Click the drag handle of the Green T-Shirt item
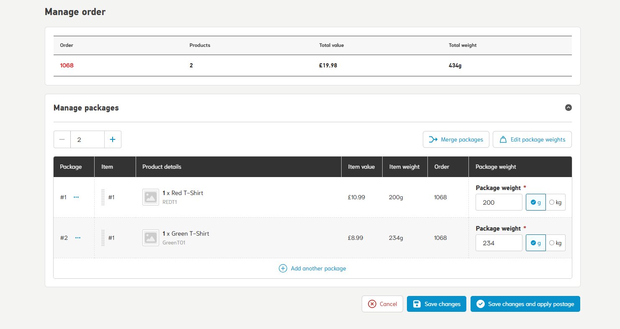The height and width of the screenshot is (329, 620). (x=103, y=238)
